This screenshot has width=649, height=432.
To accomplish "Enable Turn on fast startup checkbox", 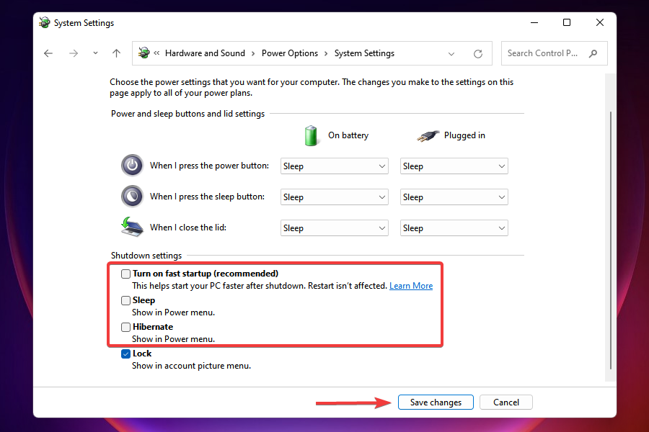I will coord(125,274).
